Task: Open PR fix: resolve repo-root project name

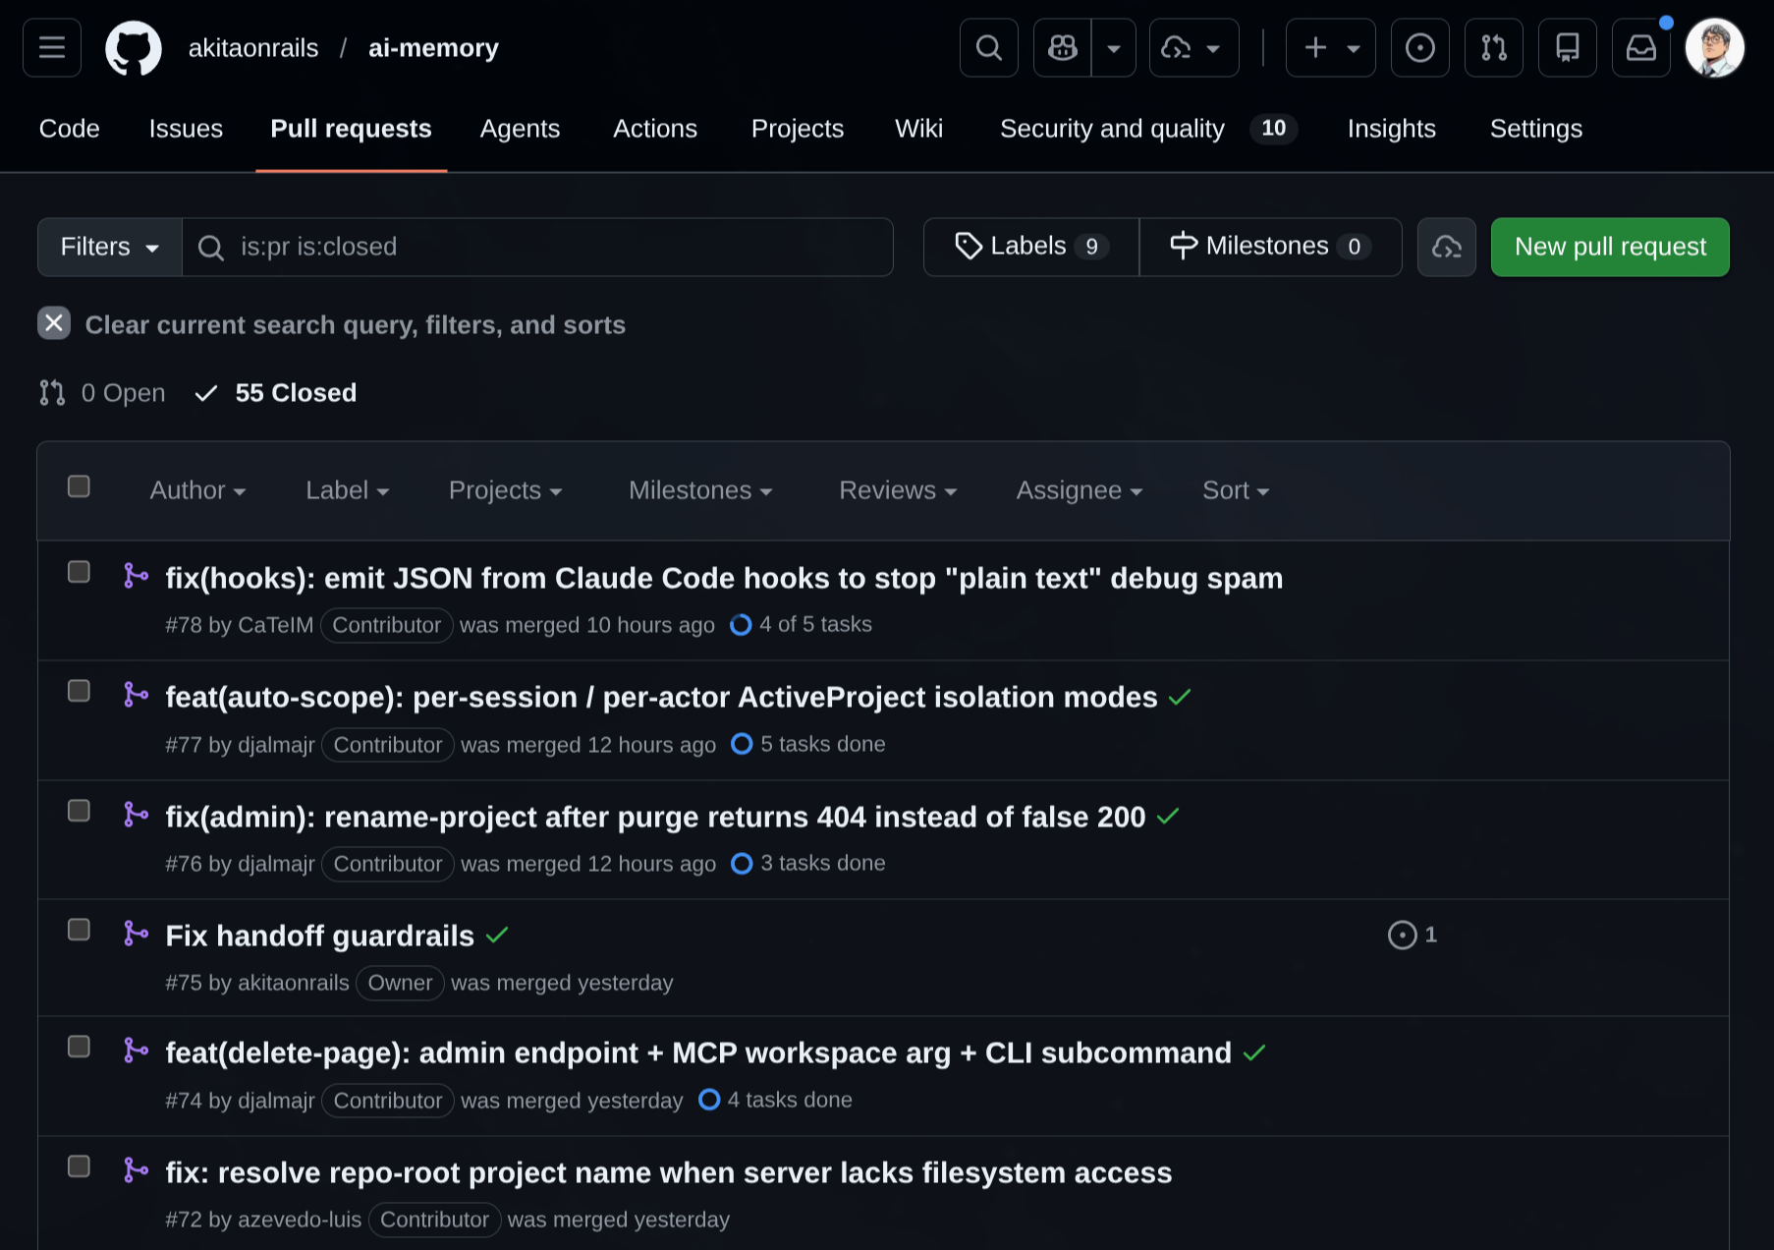Action: point(668,1173)
